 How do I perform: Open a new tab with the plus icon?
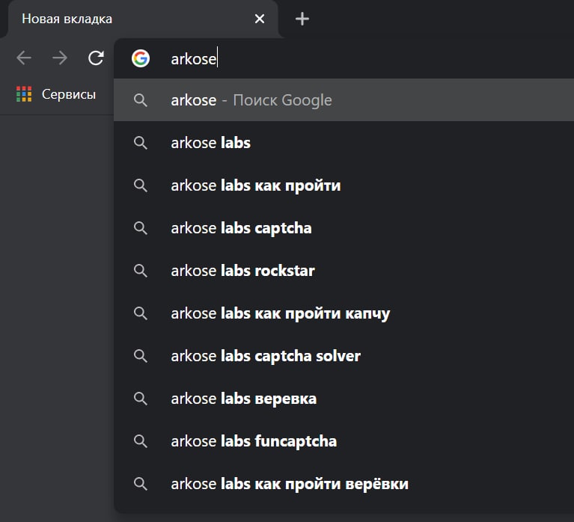pos(302,19)
